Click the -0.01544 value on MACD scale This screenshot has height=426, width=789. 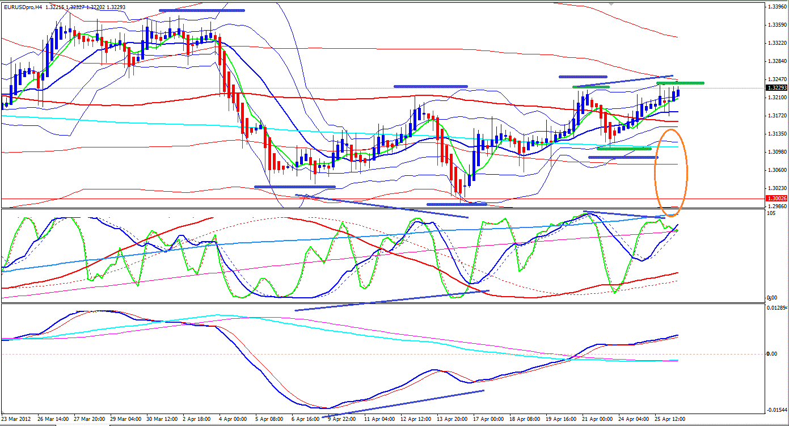(777, 410)
